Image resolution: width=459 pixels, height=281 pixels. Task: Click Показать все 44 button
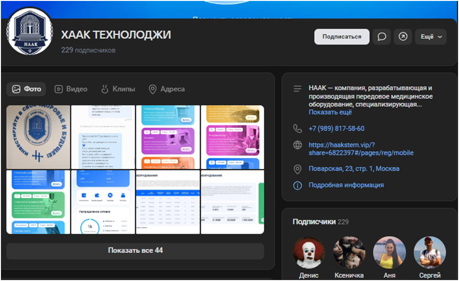pos(135,251)
